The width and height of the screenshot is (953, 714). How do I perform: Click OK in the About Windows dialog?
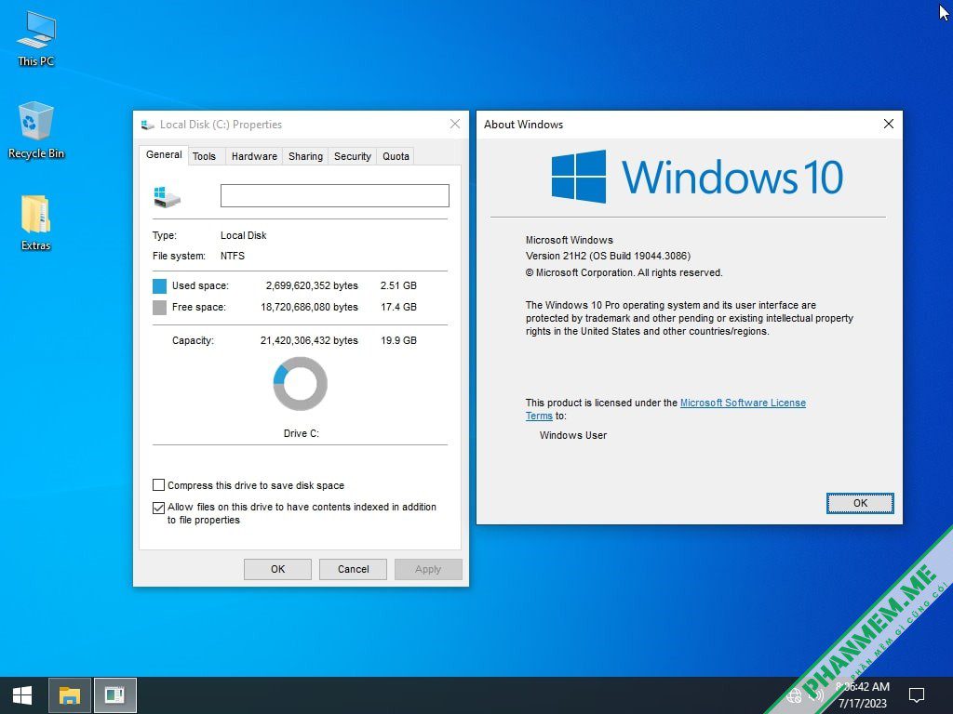coord(860,503)
